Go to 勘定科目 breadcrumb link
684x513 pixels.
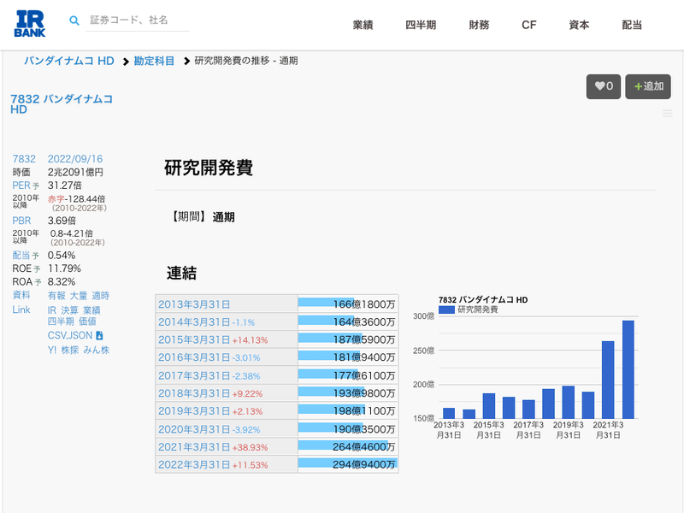coord(154,61)
